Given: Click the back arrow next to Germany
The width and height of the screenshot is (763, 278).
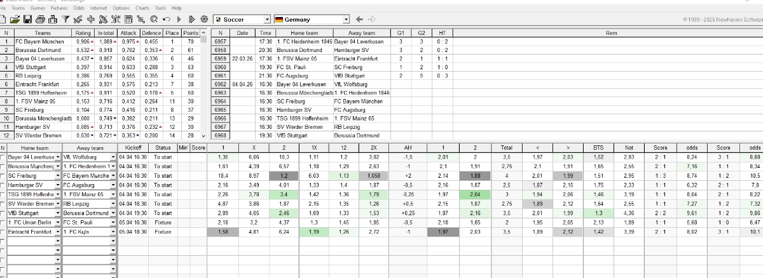Looking at the screenshot, I should click(360, 20).
